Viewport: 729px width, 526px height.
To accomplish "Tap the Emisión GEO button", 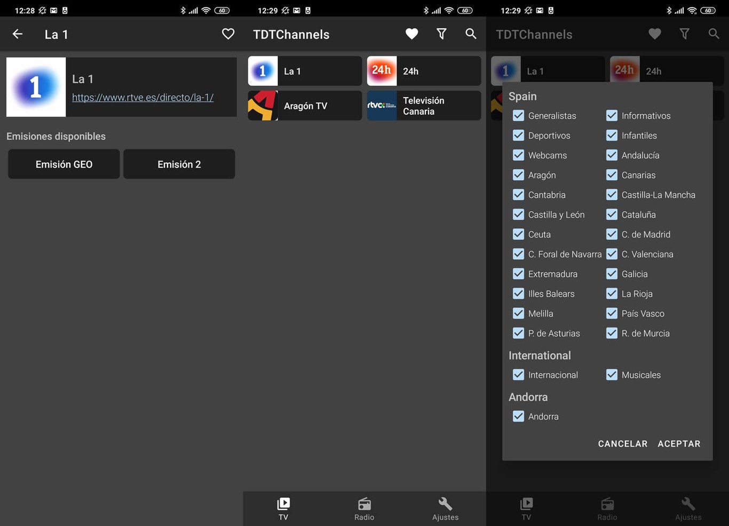I will click(64, 164).
